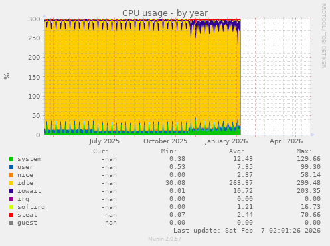Click the dark blue iowait legend swatch
This screenshot has width=330, height=246.
11,191
